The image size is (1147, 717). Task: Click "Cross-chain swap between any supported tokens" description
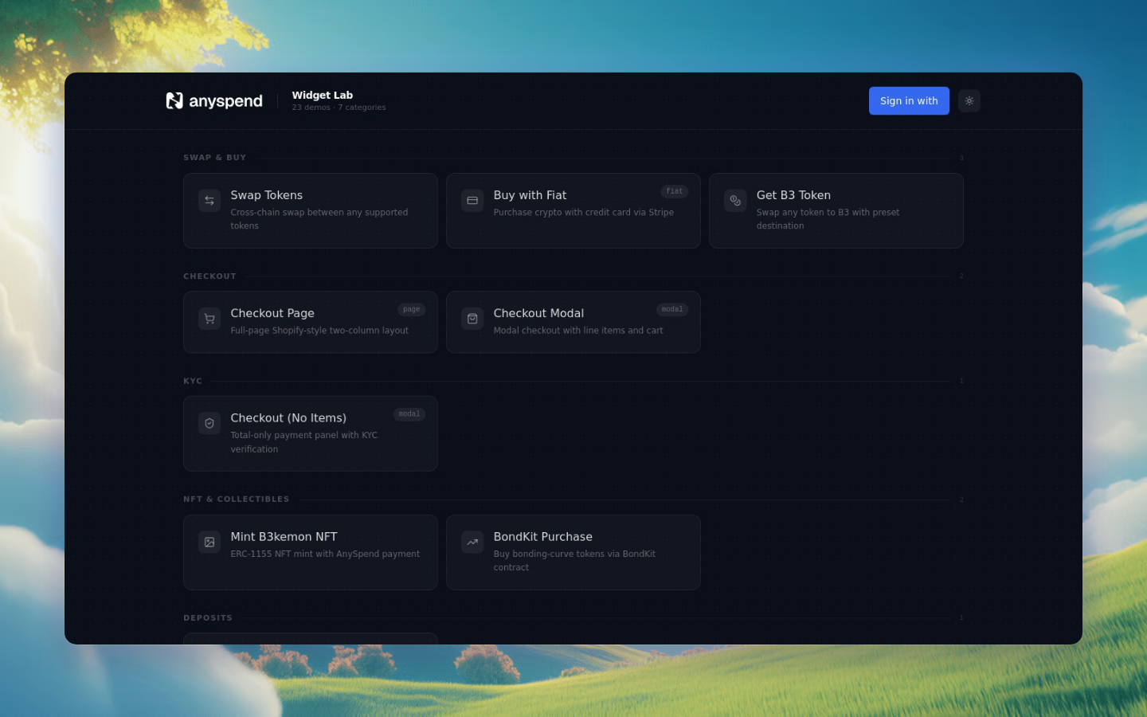[x=319, y=219]
